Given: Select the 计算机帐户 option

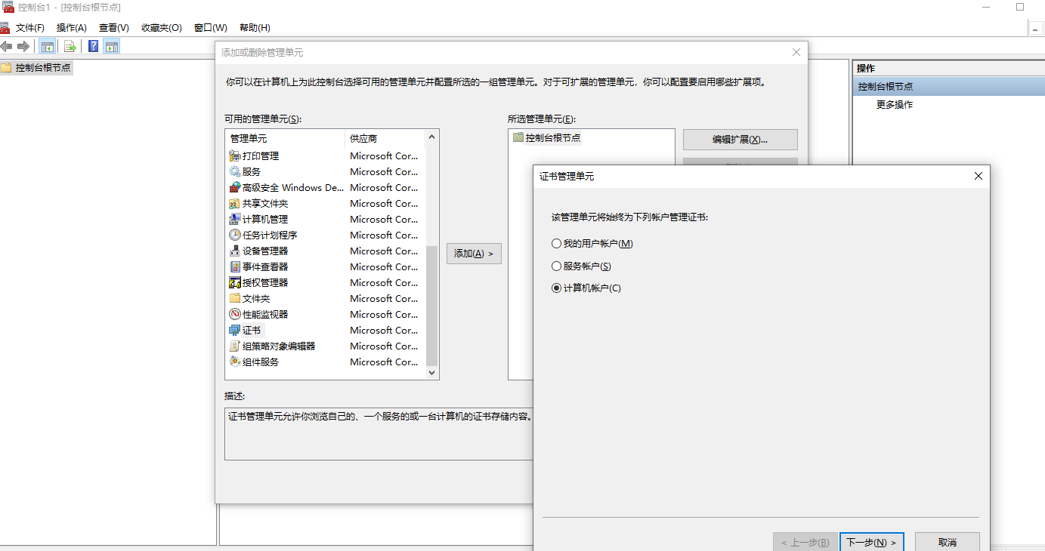Looking at the screenshot, I should tap(556, 288).
